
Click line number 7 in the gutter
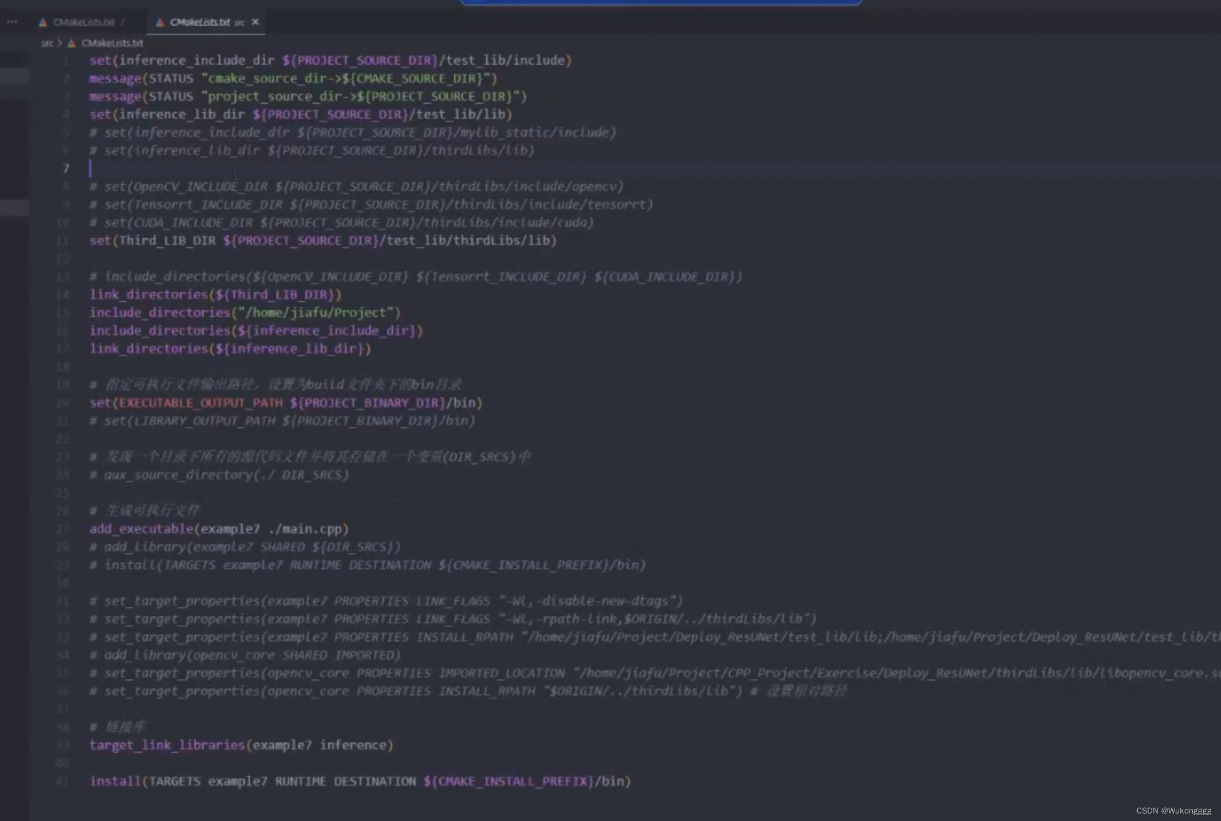66,169
